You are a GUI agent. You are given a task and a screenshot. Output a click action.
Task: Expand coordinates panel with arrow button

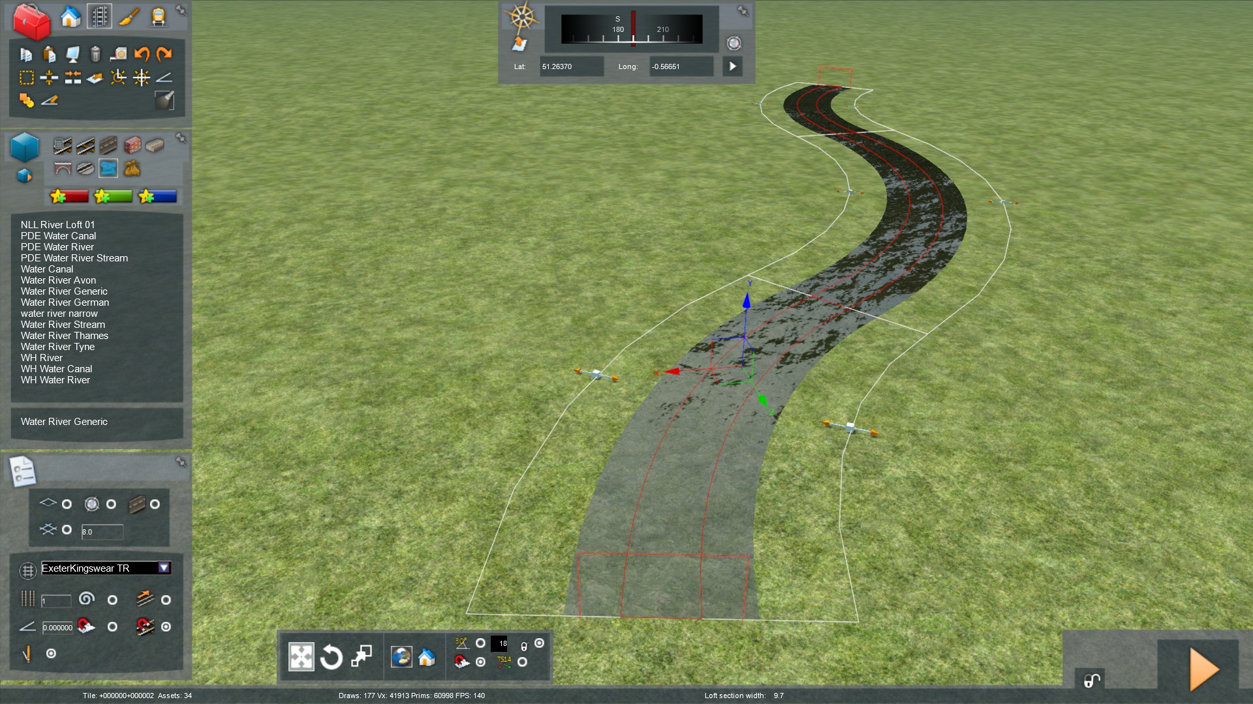click(732, 66)
